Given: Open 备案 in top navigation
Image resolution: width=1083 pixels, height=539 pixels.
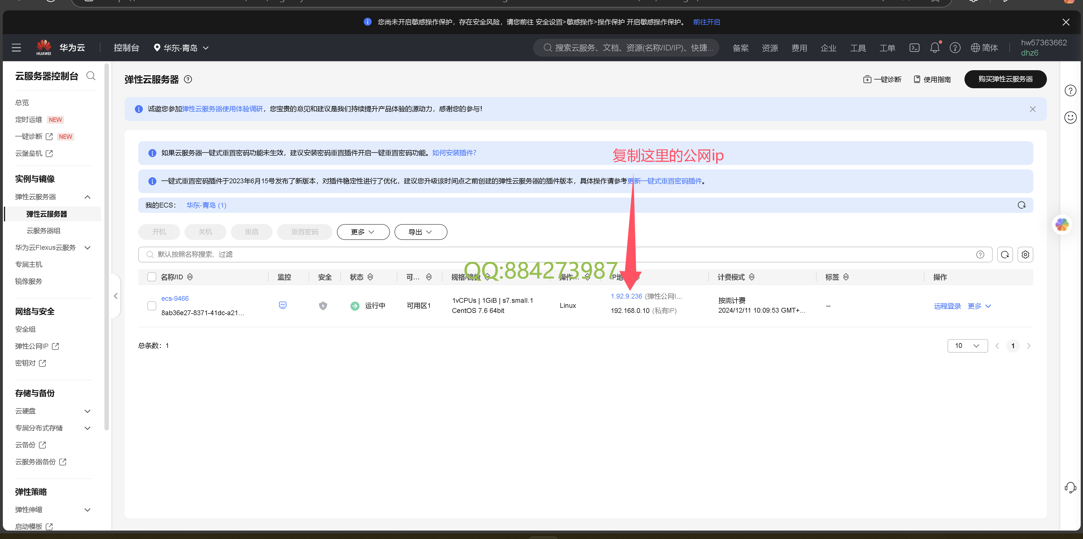Looking at the screenshot, I should click(x=740, y=48).
